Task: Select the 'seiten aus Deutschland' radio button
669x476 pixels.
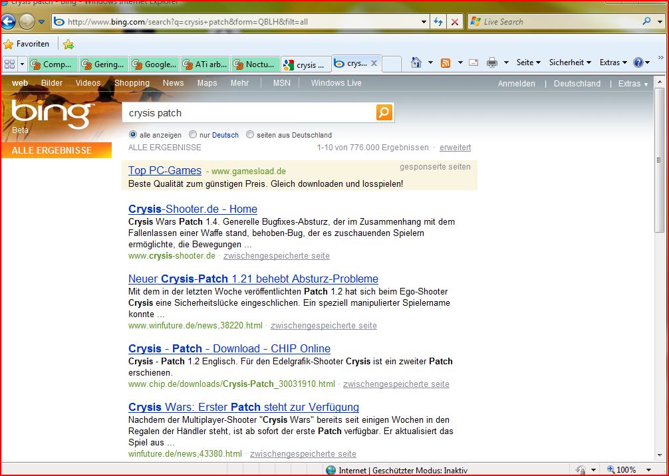Action: click(250, 135)
